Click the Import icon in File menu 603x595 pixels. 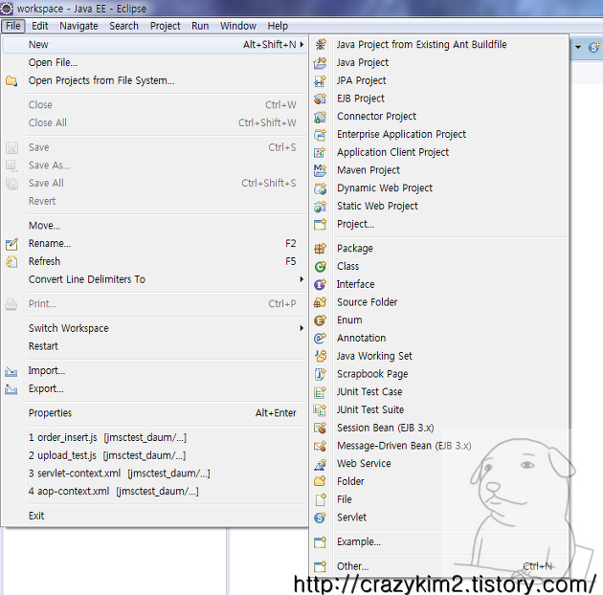point(11,371)
